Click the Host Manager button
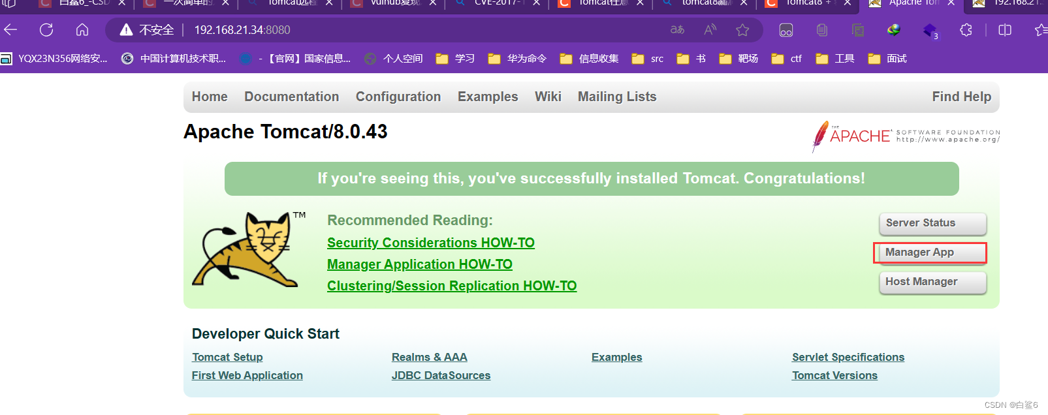This screenshot has height=415, width=1048. click(x=932, y=282)
